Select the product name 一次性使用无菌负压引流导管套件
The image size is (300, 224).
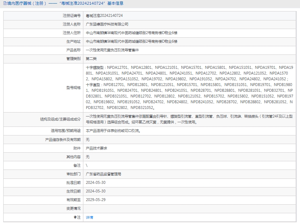click(x=112, y=50)
